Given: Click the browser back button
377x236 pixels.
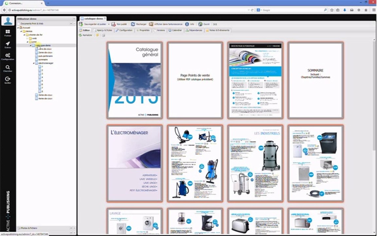Looking at the screenshot, I should click(4, 10).
